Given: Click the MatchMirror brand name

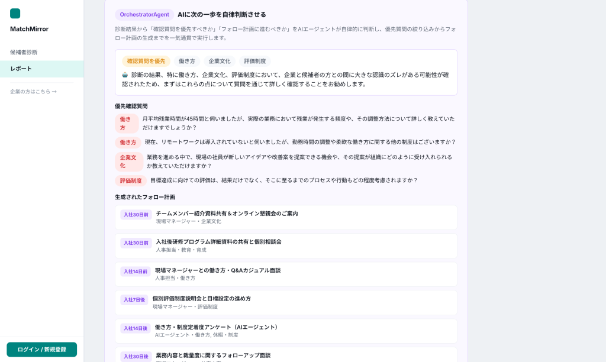Looking at the screenshot, I should pos(30,29).
